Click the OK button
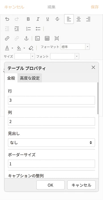 51,185
